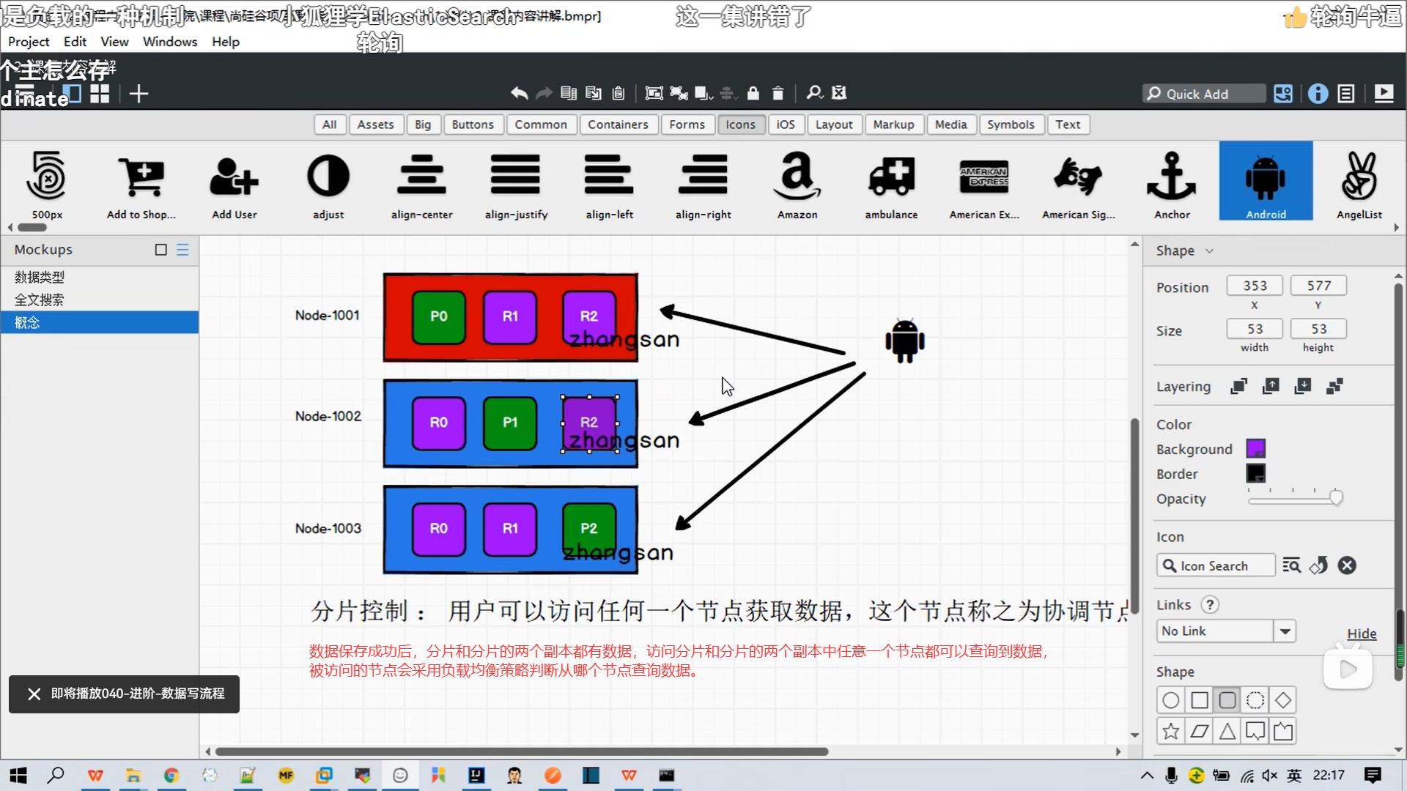Open the Background color swatch
Image resolution: width=1407 pixels, height=791 pixels.
(x=1255, y=448)
